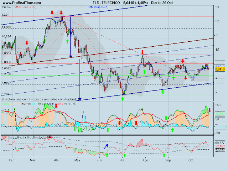228x171 pixels.
Task: Click the 8,2138 level label
Action: click(6, 74)
